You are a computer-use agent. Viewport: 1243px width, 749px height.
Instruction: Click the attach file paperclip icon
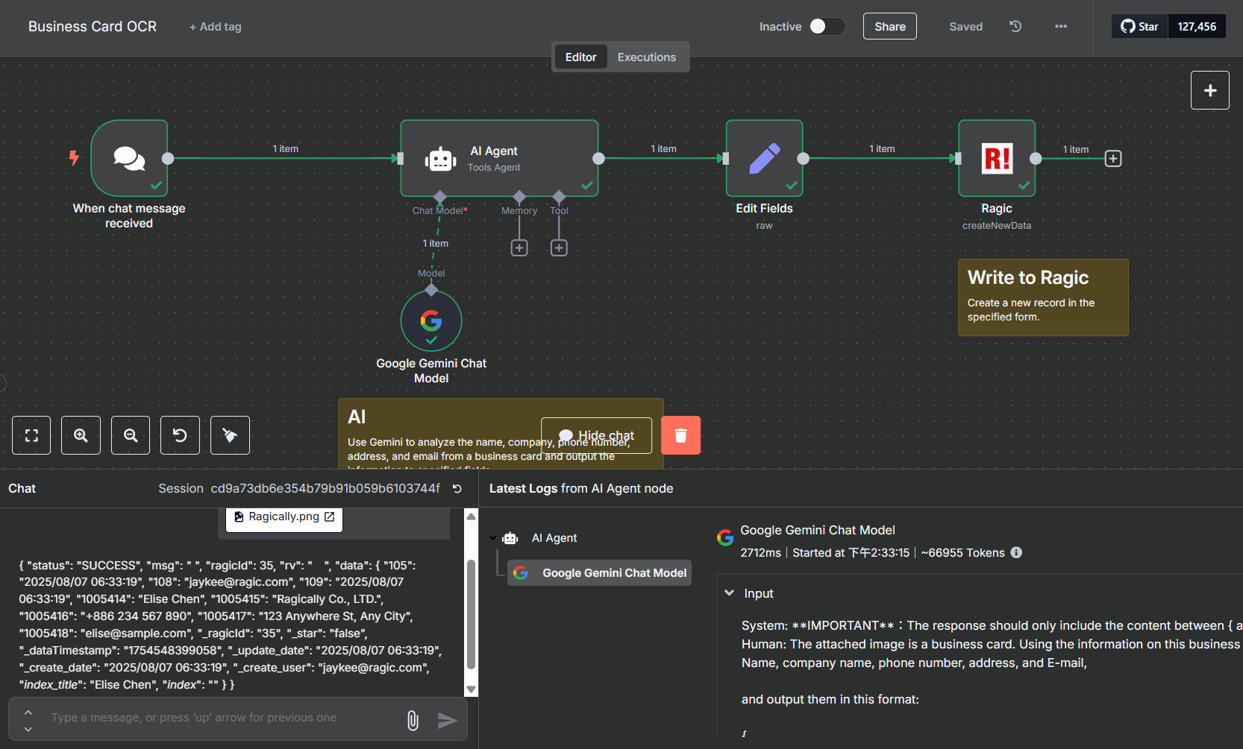(413, 720)
